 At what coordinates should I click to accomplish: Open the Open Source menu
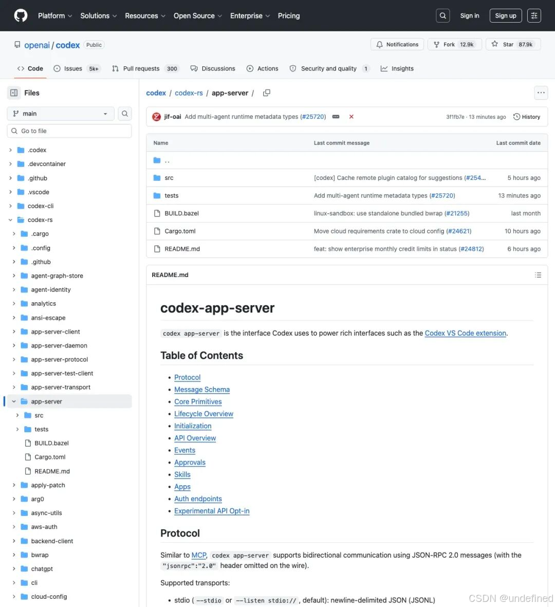coord(198,15)
